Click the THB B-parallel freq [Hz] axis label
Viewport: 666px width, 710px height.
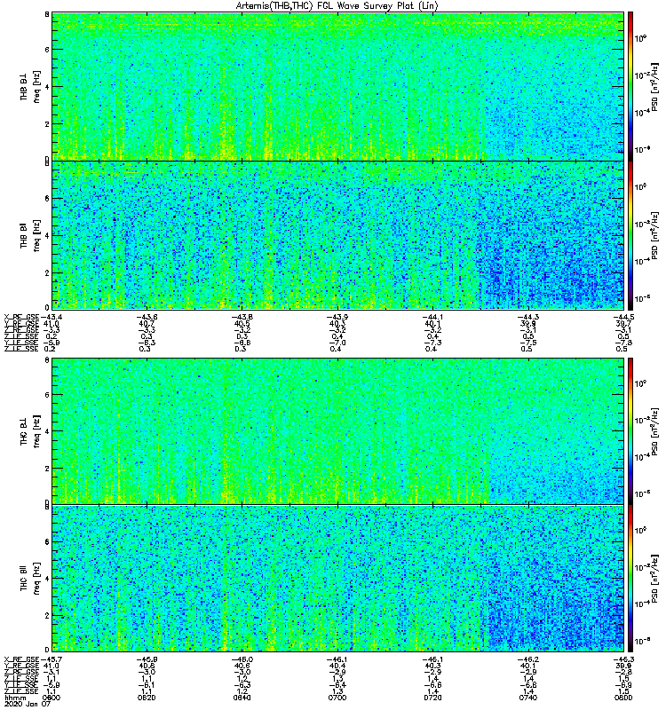tap(36, 235)
